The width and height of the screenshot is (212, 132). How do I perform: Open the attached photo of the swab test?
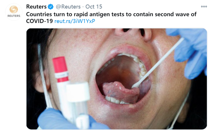coord(117,79)
